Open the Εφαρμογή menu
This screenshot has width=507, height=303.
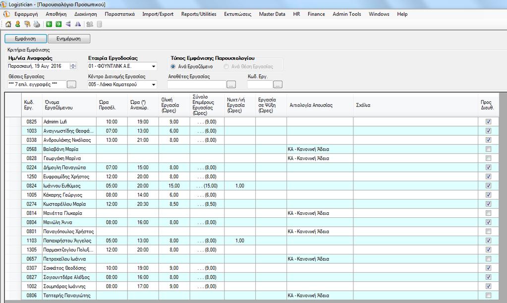(x=26, y=14)
